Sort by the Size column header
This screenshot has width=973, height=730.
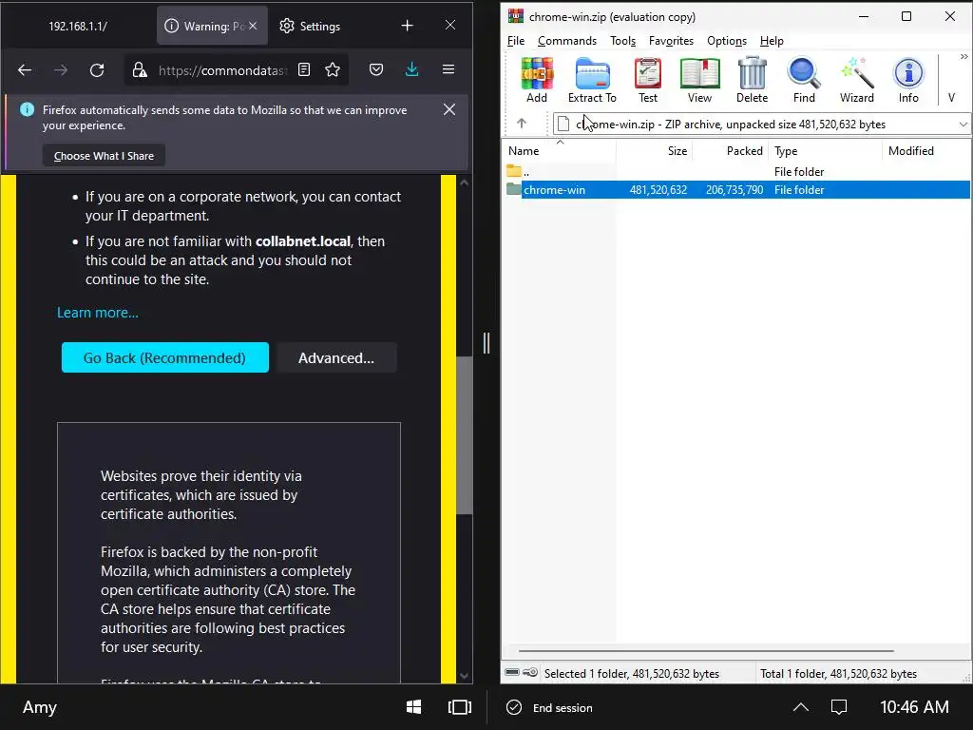[x=654, y=151]
